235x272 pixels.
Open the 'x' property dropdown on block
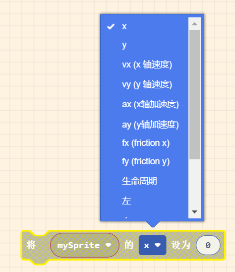(x=153, y=245)
